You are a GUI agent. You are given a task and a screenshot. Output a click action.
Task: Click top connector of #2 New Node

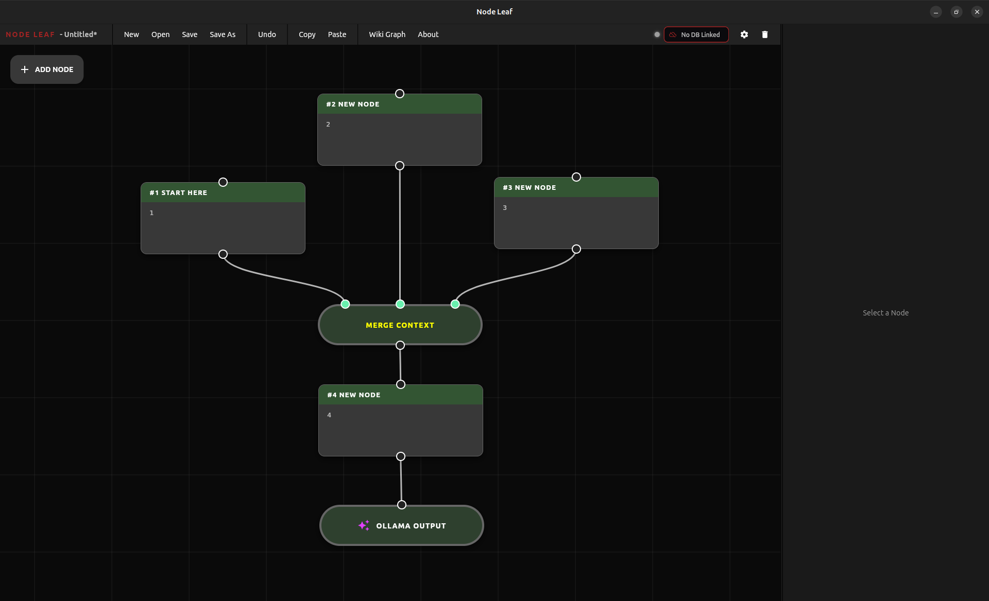click(x=400, y=94)
